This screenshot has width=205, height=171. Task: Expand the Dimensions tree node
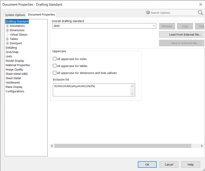(7, 30)
